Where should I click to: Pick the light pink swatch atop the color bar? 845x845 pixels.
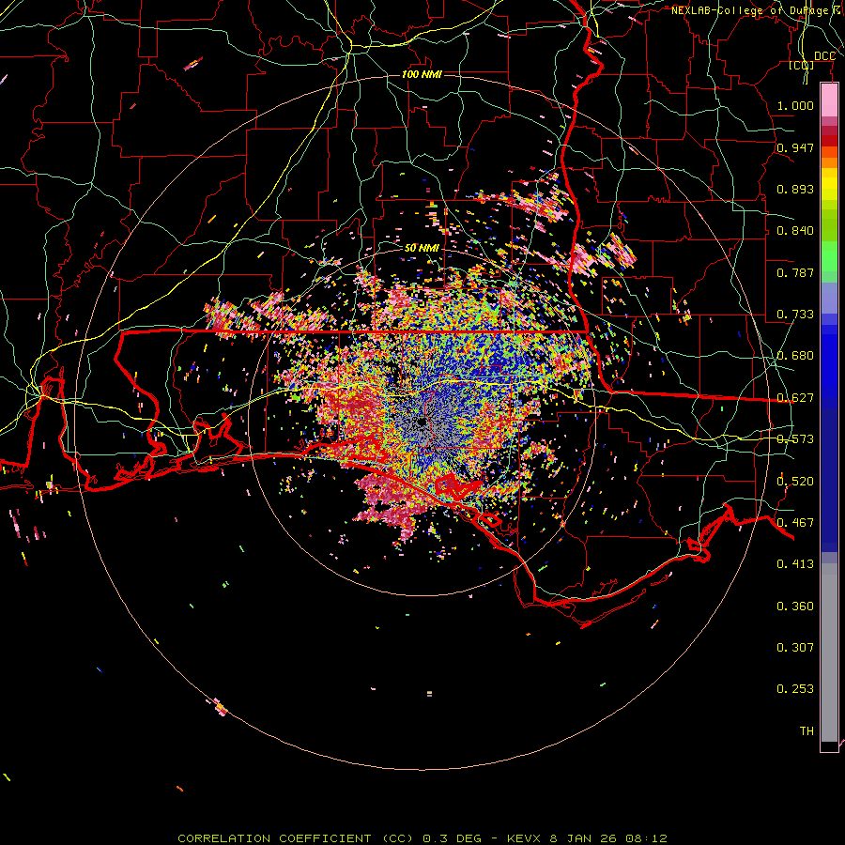pos(829,98)
